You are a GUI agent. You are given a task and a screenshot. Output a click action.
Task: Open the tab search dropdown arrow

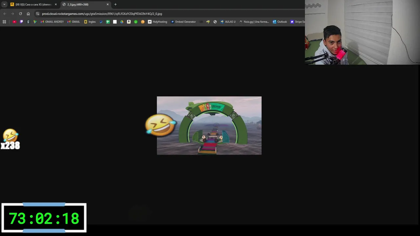point(4,4)
